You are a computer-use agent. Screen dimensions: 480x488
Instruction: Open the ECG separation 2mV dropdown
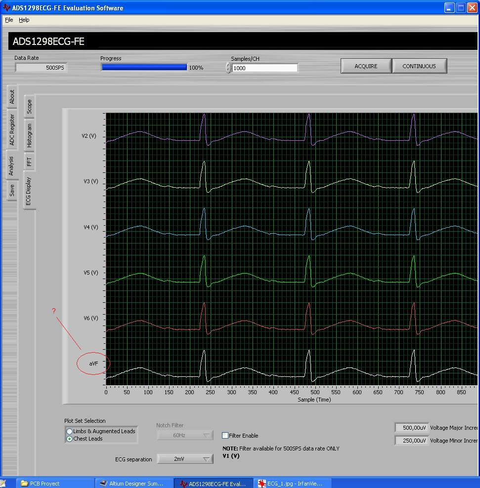point(185,459)
